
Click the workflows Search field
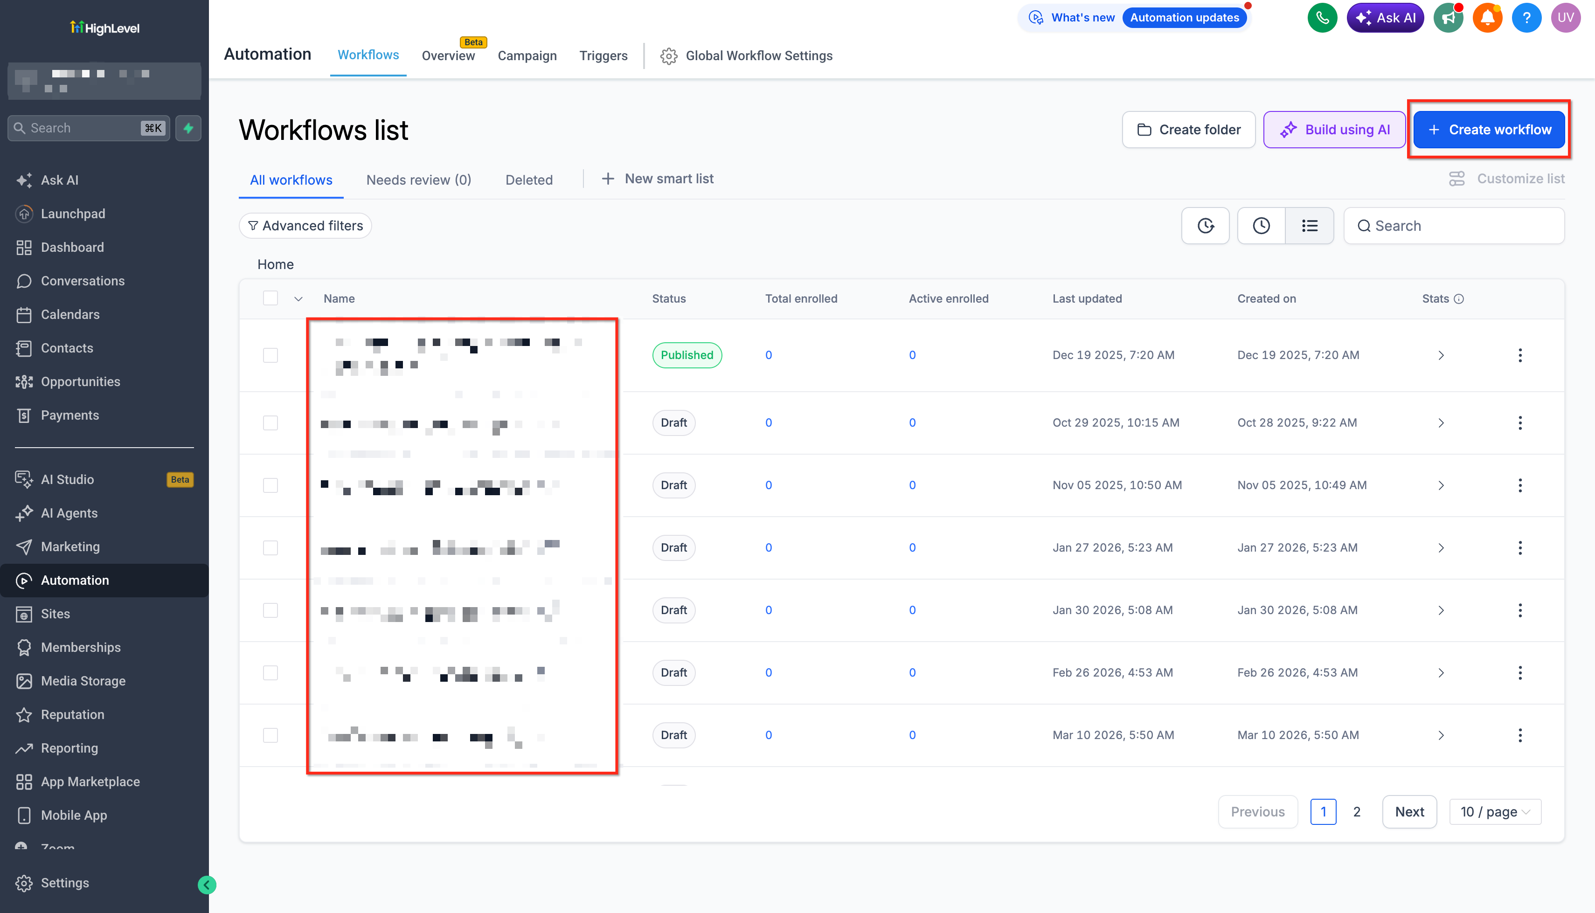click(x=1453, y=226)
